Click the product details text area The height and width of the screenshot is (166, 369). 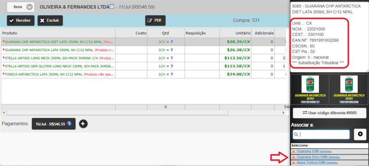[x=329, y=36]
